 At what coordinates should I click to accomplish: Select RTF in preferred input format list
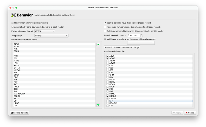[54, 80]
